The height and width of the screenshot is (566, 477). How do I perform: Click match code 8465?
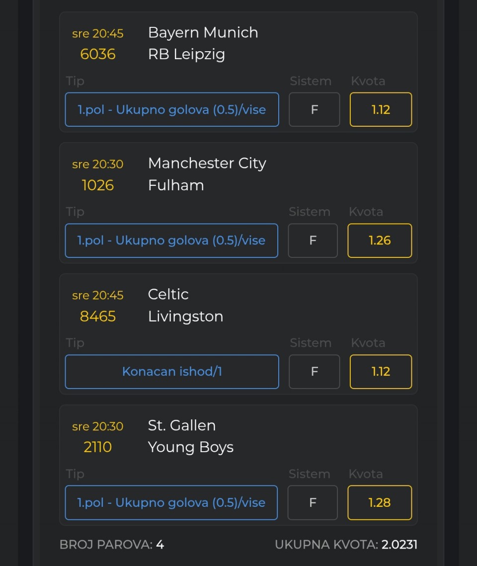click(98, 317)
